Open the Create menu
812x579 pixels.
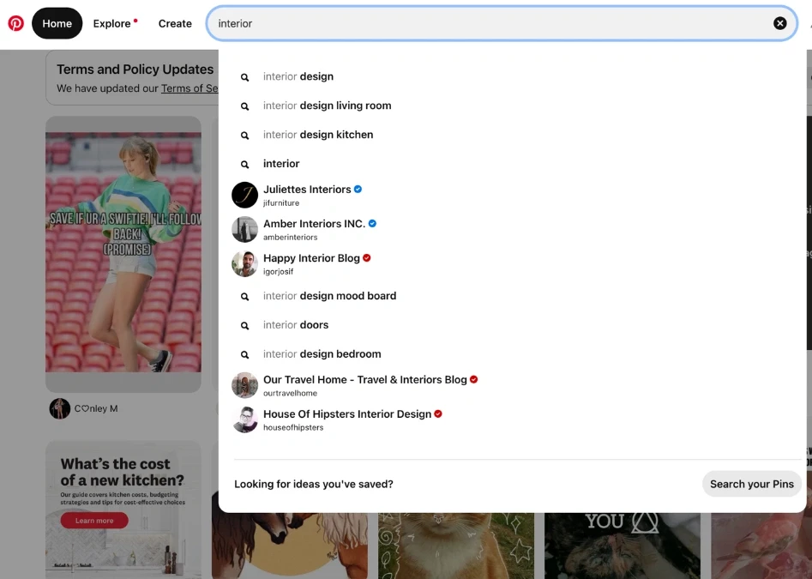(175, 23)
